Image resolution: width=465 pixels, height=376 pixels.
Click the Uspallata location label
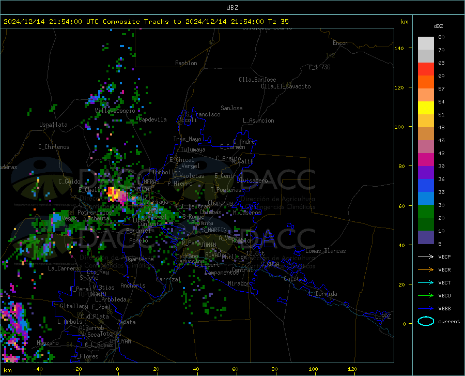pos(53,125)
